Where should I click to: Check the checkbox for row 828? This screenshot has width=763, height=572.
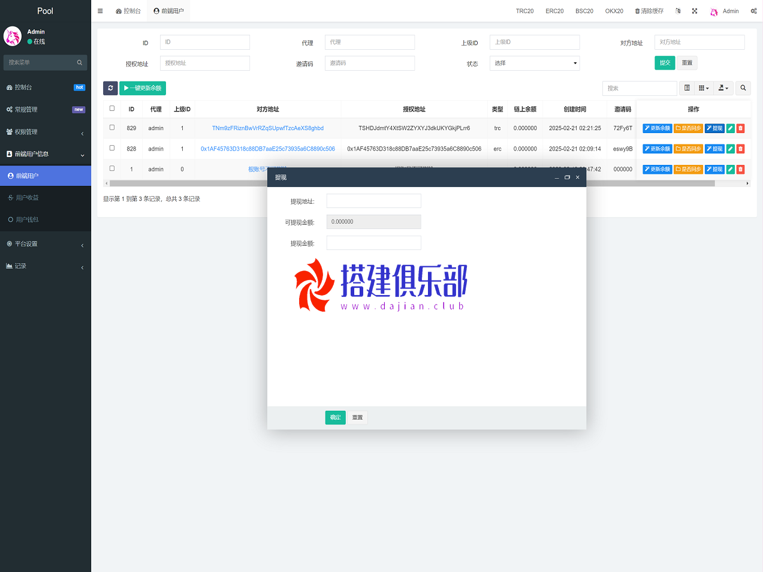[x=112, y=148]
